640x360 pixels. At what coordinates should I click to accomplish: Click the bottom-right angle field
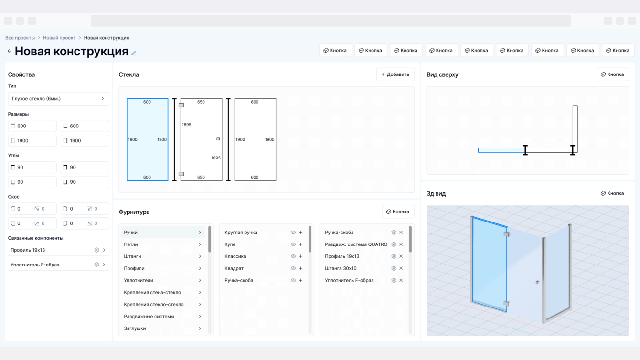coord(85,182)
